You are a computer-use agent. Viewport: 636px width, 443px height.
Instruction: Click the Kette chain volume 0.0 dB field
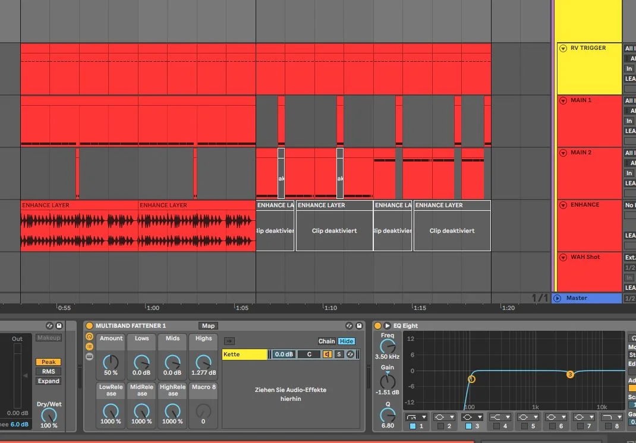point(284,355)
